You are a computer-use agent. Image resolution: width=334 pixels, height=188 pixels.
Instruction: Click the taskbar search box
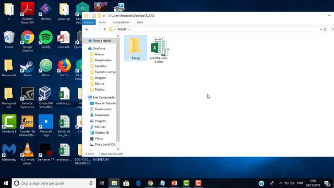[54, 183]
